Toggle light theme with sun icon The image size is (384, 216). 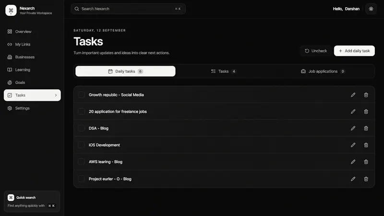(x=371, y=9)
